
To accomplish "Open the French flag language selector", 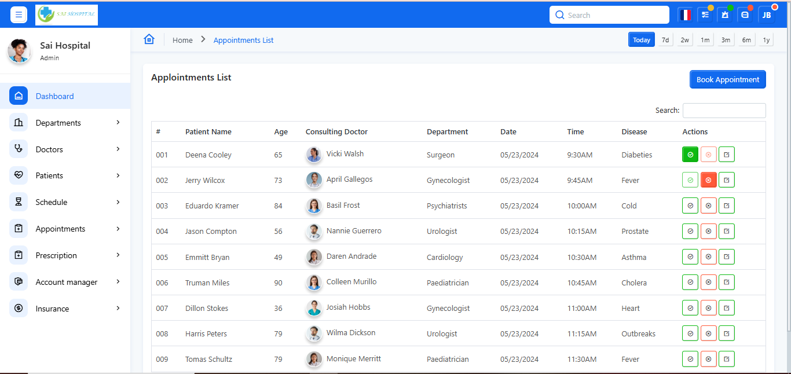I will click(686, 15).
